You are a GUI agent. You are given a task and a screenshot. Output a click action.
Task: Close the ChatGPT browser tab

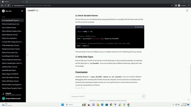point(23,2)
